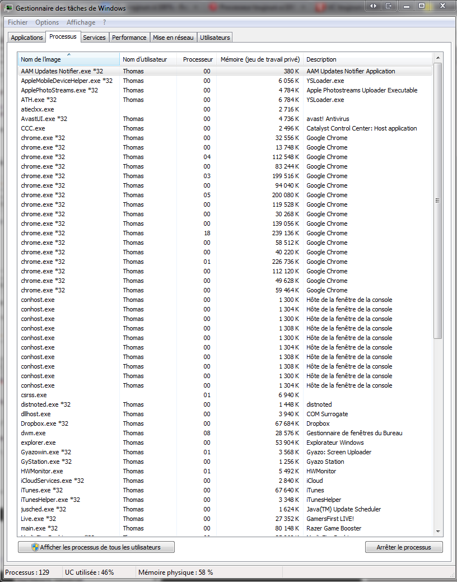This screenshot has width=457, height=582.
Task: Select Dropbox.exe *32 process
Action: (x=225, y=423)
